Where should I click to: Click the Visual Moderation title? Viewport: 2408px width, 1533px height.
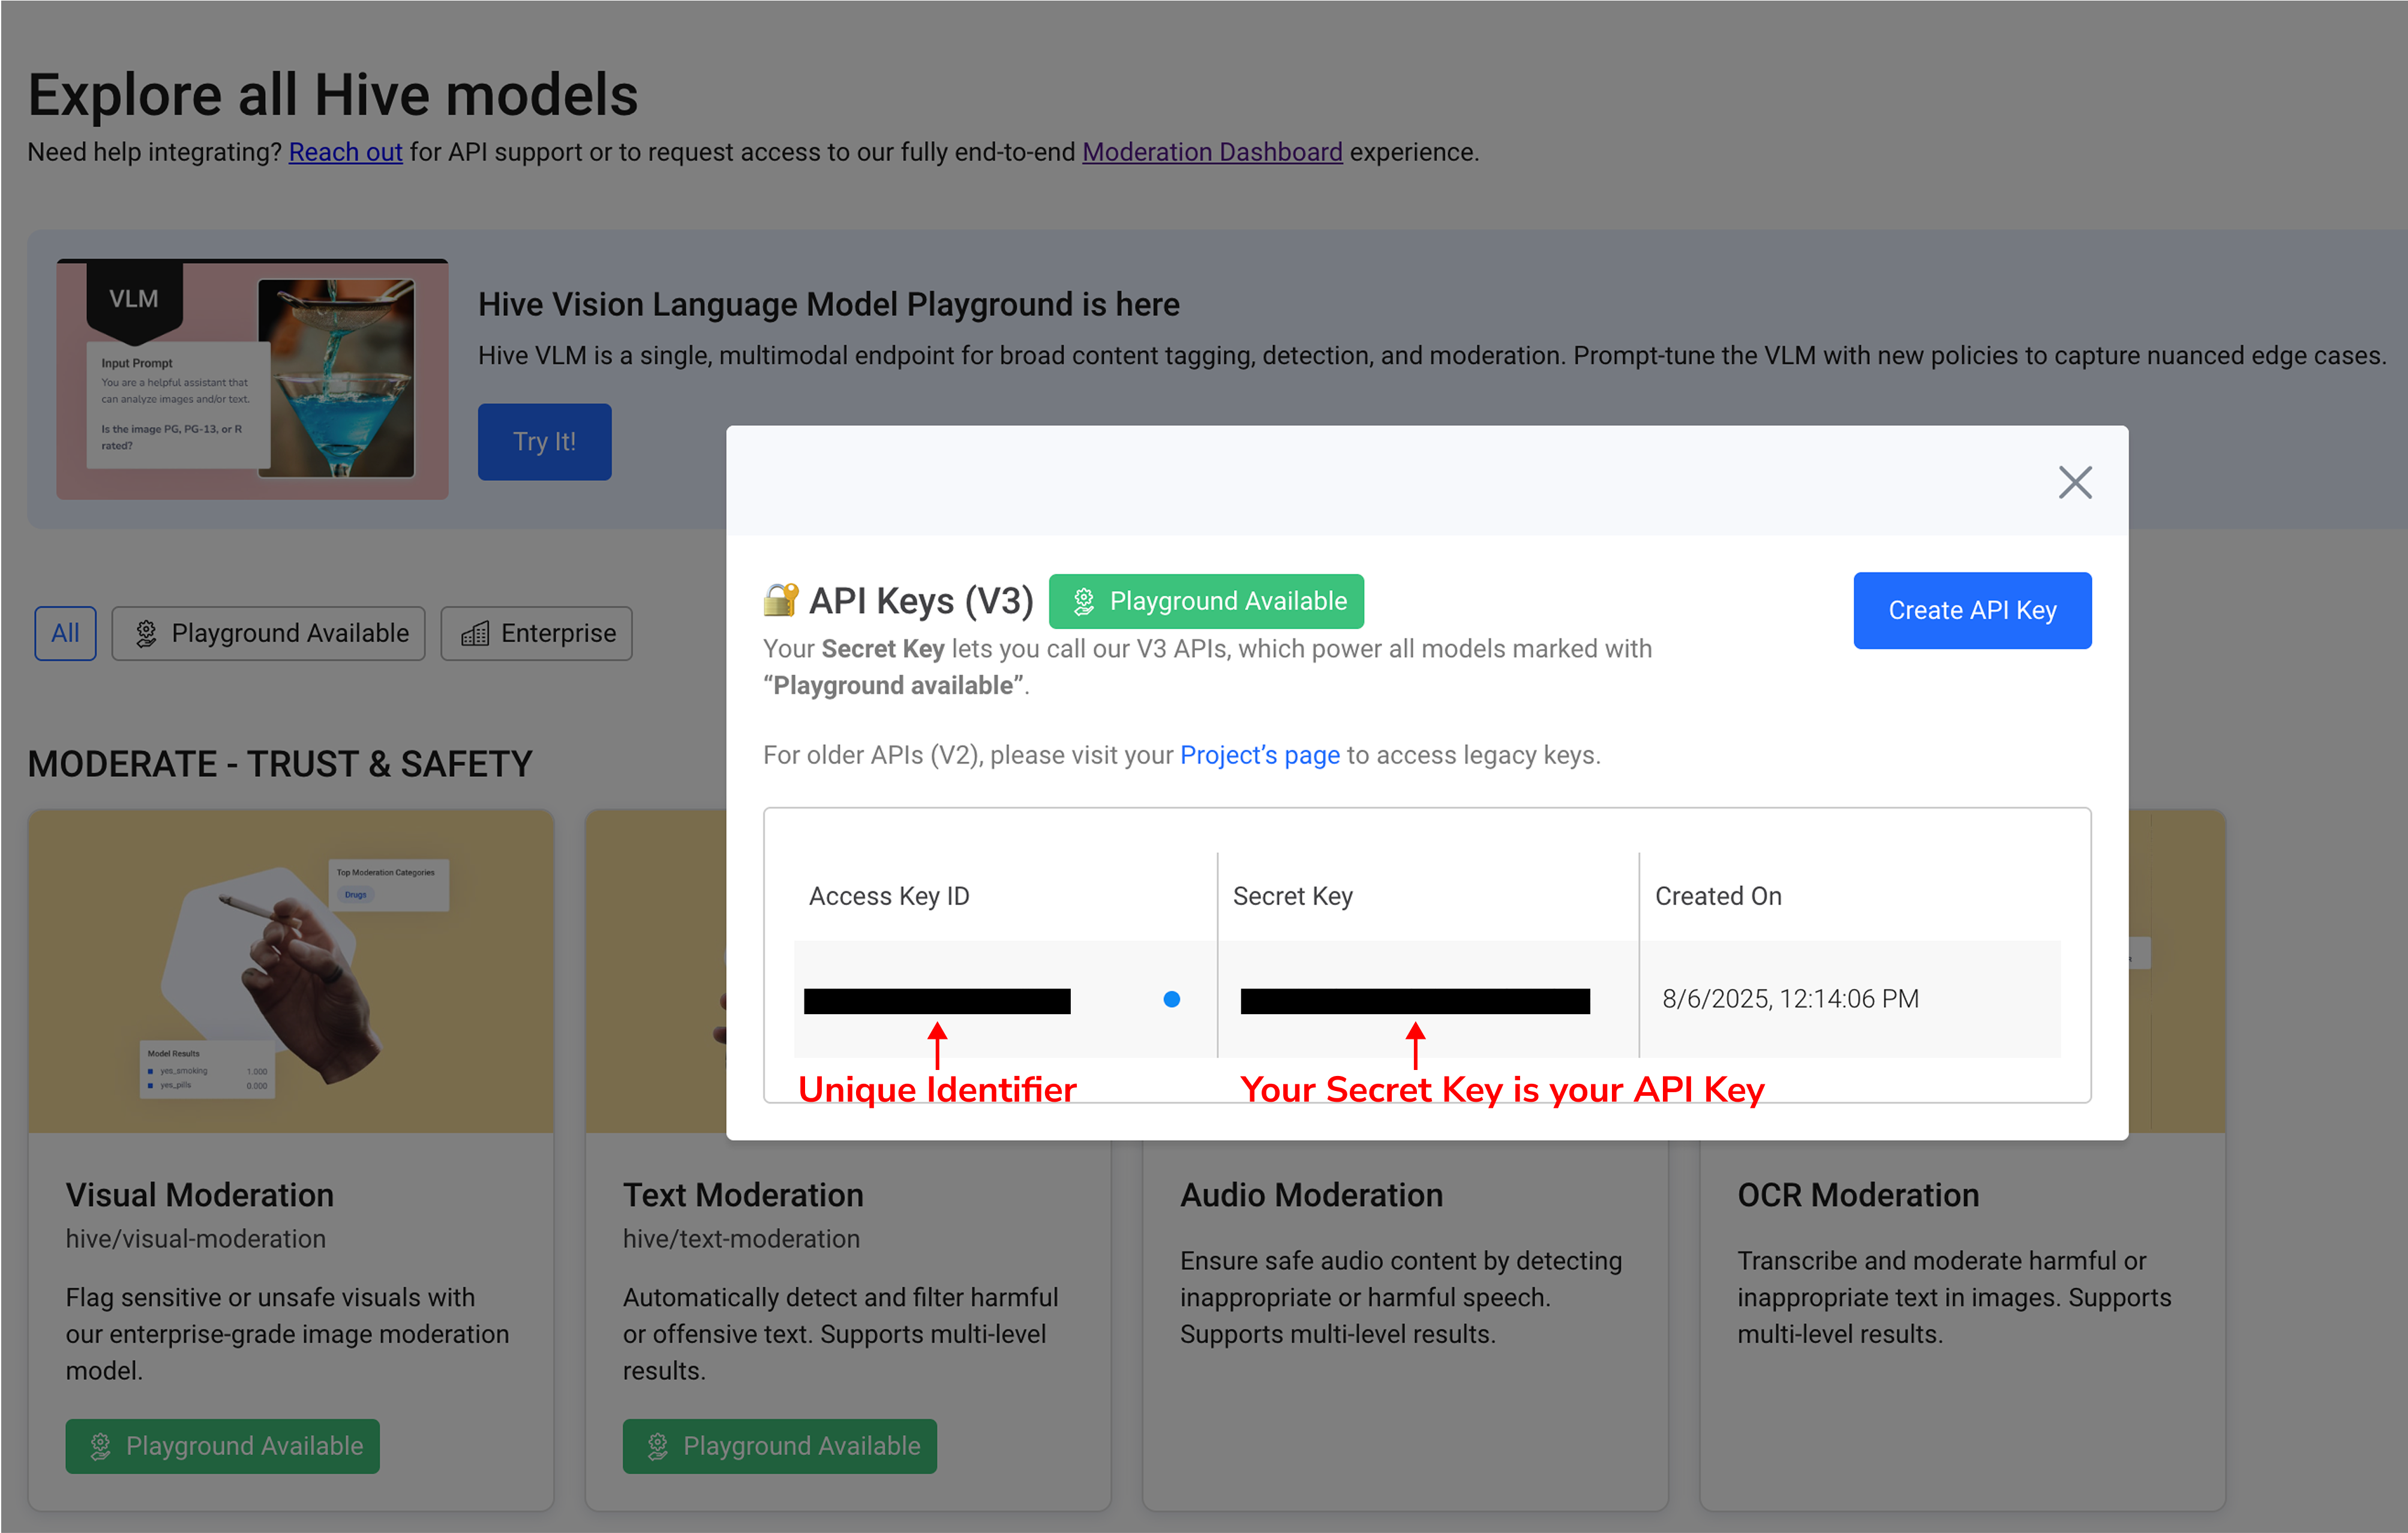click(200, 1195)
